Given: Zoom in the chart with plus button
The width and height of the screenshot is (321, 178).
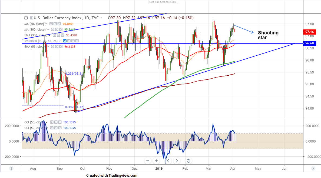Looking at the screenshot, I should click(156, 161).
